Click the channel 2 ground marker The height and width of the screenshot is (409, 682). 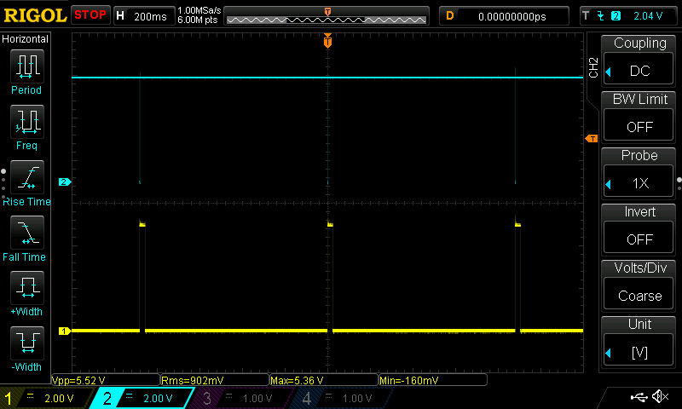pyautogui.click(x=65, y=182)
